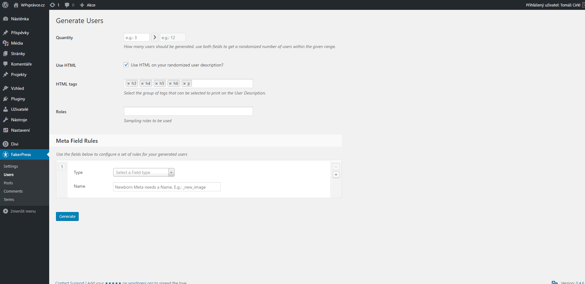Click the rule number 1 handle
585x284 pixels.
pos(62,167)
